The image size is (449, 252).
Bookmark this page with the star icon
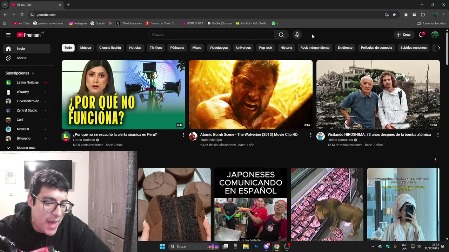pyautogui.click(x=394, y=15)
